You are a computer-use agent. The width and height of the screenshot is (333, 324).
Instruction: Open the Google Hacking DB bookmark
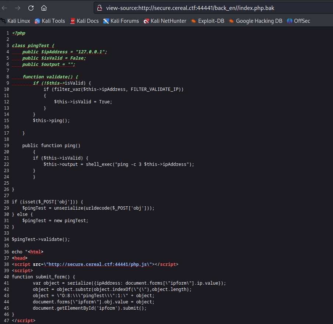pyautogui.click(x=255, y=21)
